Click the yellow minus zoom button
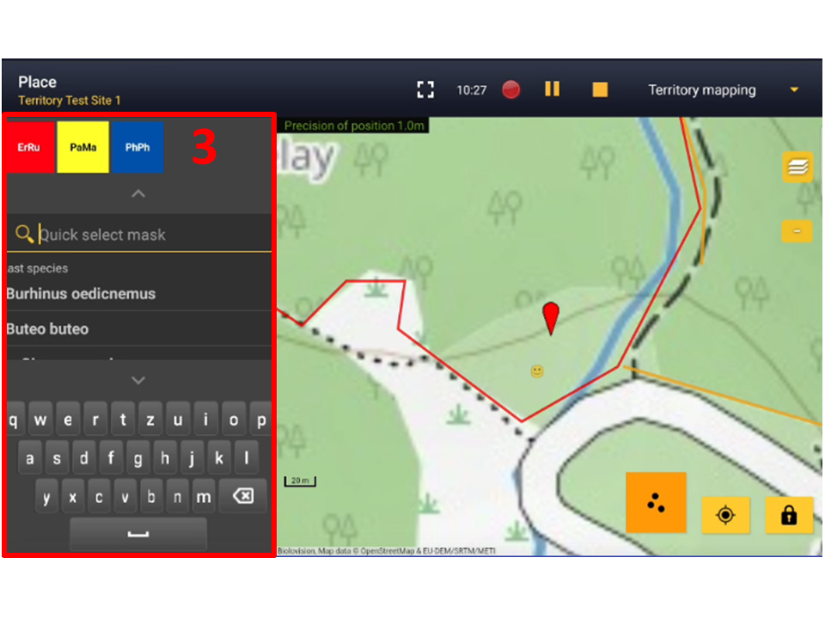 tap(797, 230)
